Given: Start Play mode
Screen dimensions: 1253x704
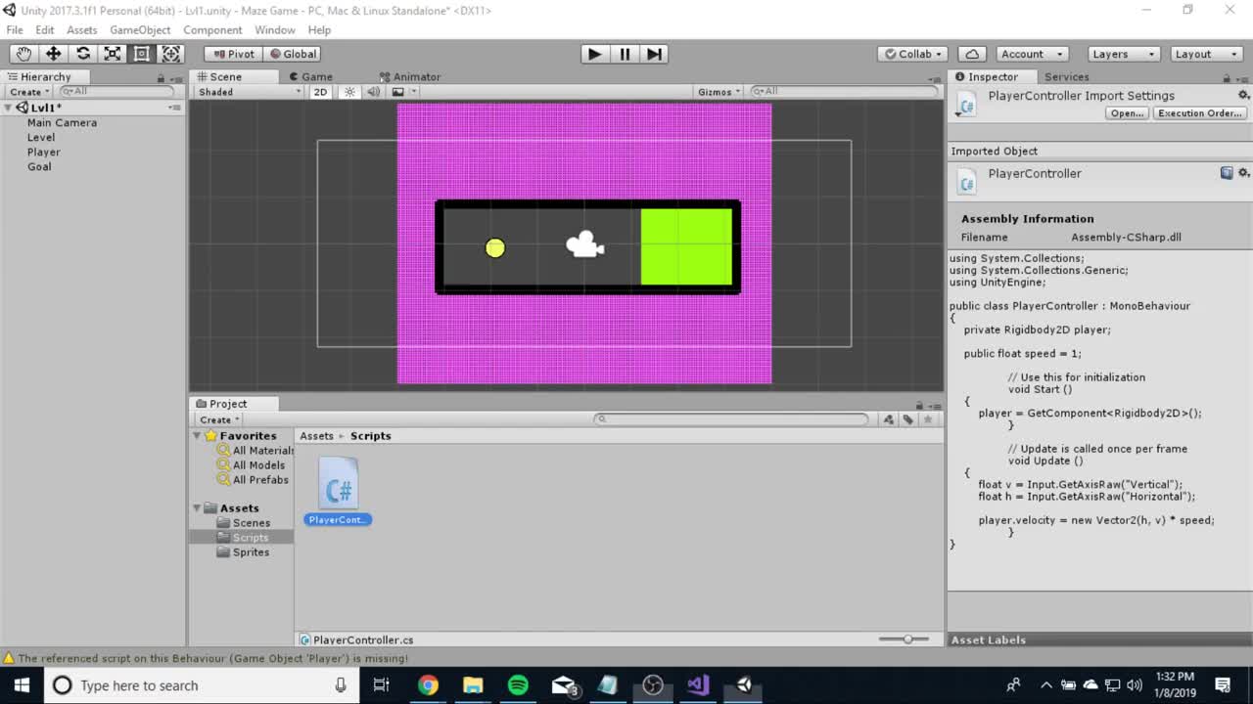Looking at the screenshot, I should pyautogui.click(x=594, y=54).
